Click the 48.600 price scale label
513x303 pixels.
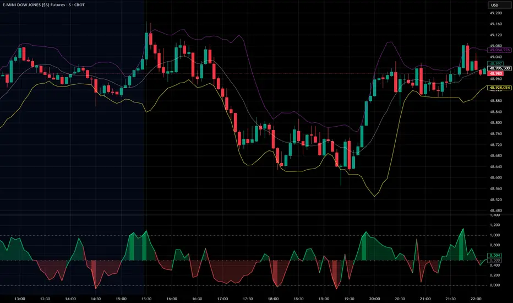coord(495,177)
